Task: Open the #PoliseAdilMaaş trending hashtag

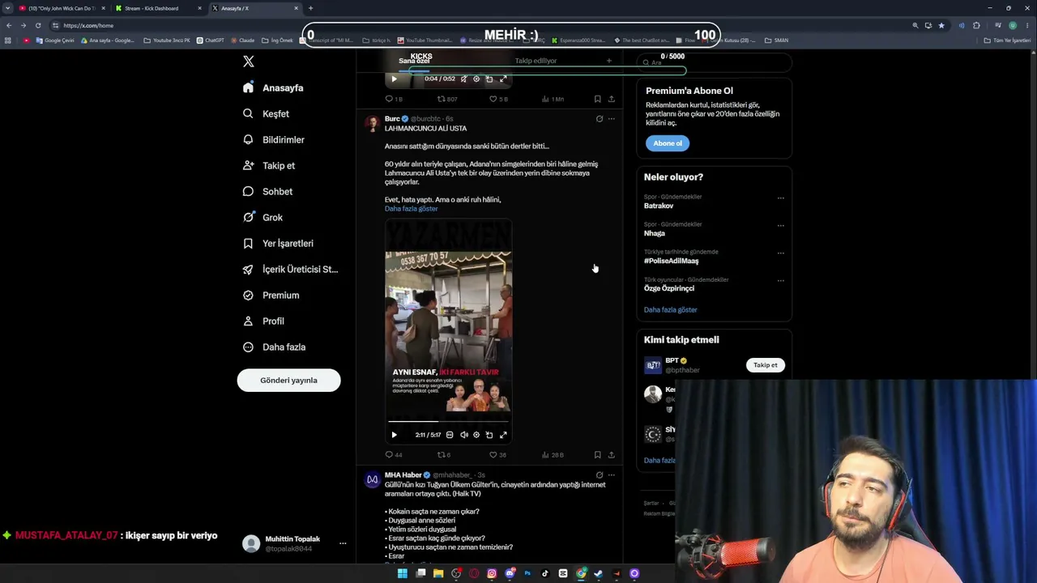Action: [x=671, y=261]
